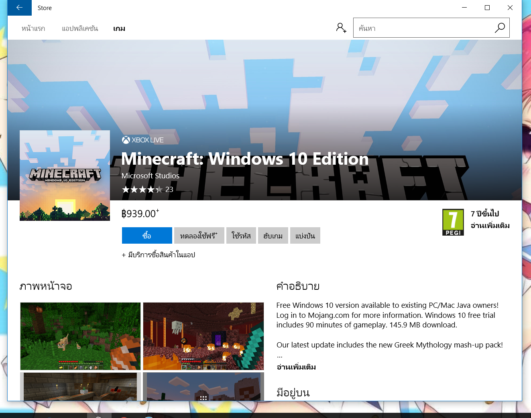
Task: Open the stone brick interior screenshot
Action: (x=80, y=387)
